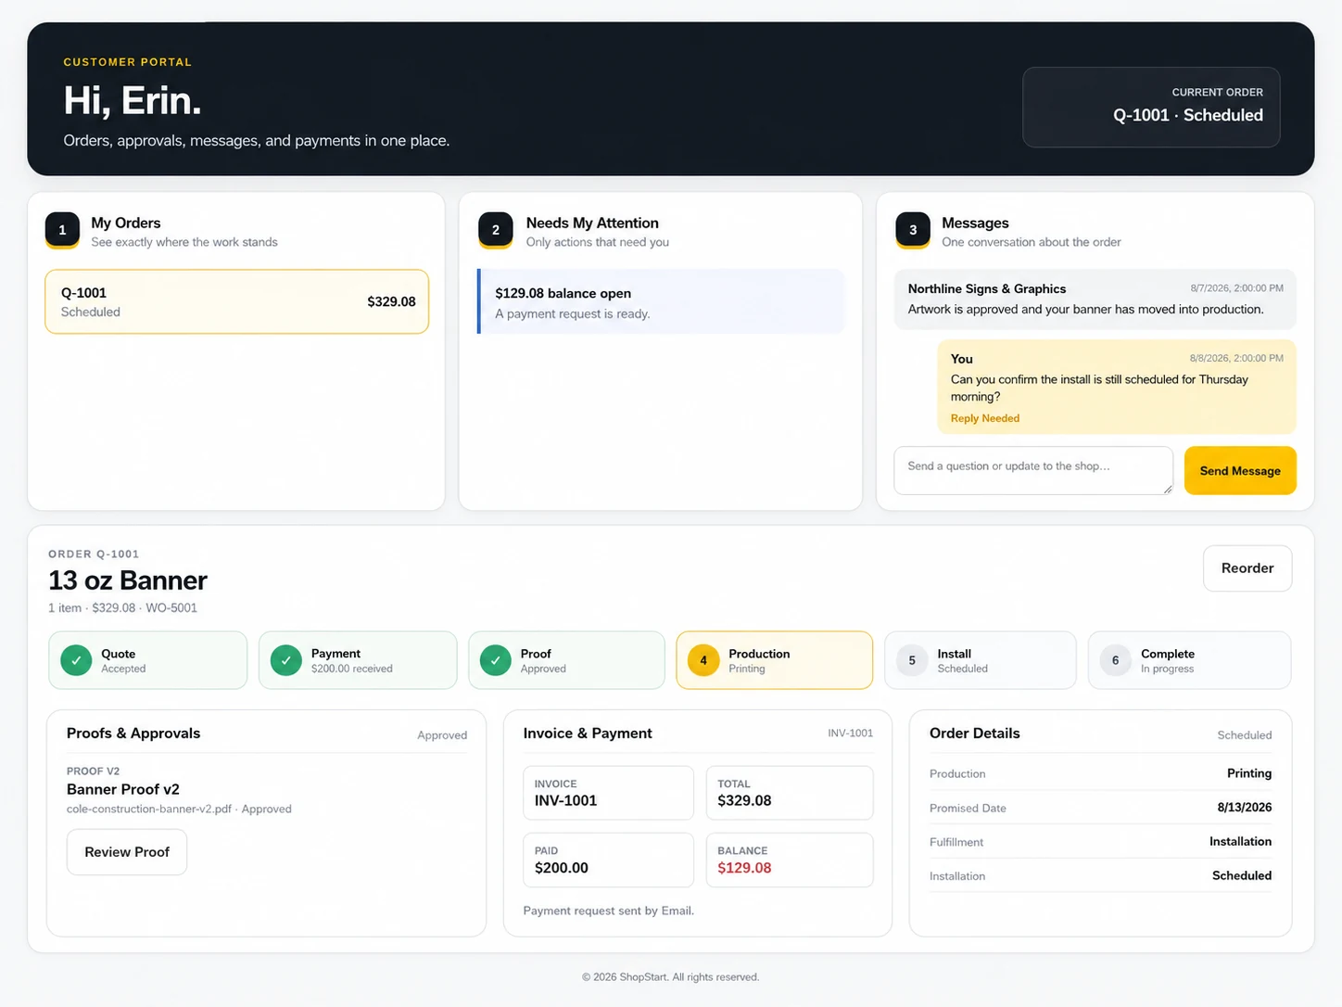Click the Current Order card in the header
Image resolution: width=1342 pixels, height=1007 pixels.
coord(1151,107)
